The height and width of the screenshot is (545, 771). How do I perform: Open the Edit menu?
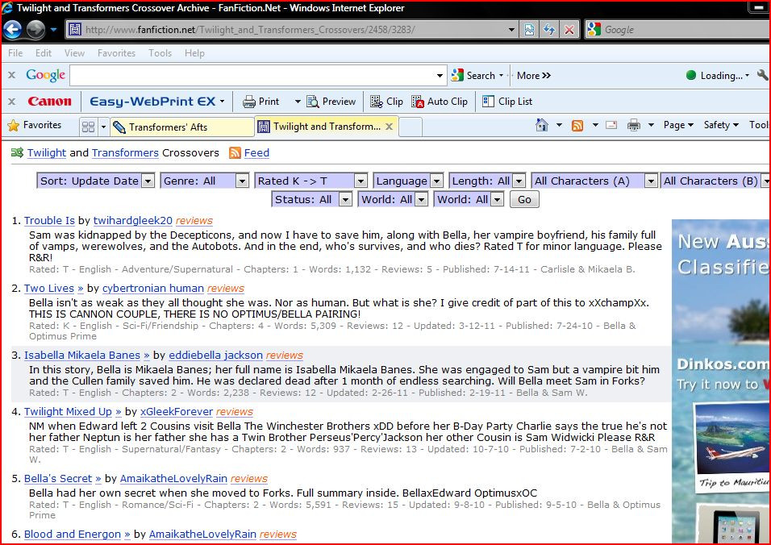tap(44, 53)
